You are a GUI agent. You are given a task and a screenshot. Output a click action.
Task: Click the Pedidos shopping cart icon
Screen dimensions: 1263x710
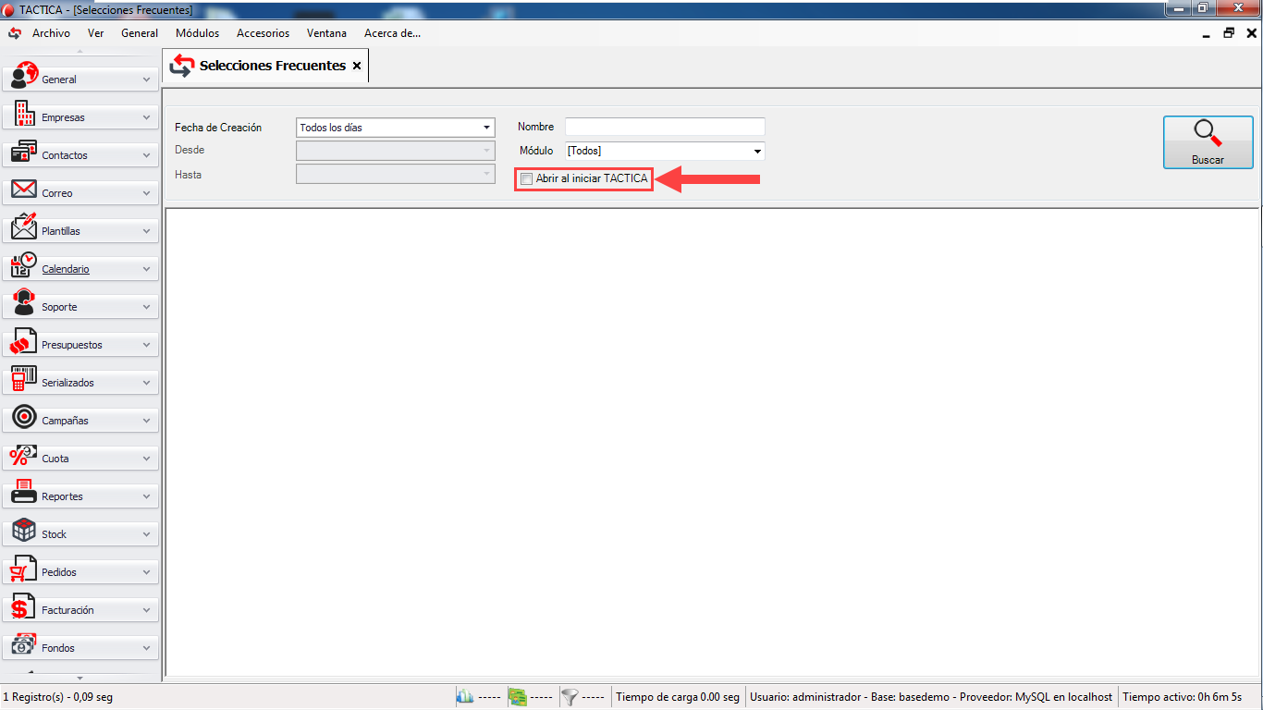(x=24, y=569)
